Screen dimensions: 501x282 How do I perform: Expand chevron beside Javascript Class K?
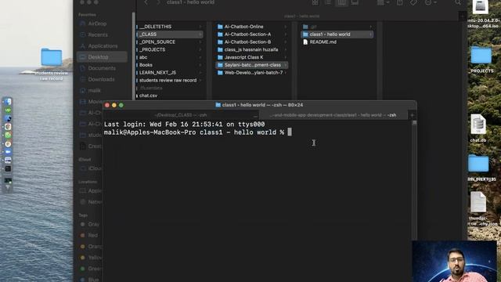click(x=285, y=57)
